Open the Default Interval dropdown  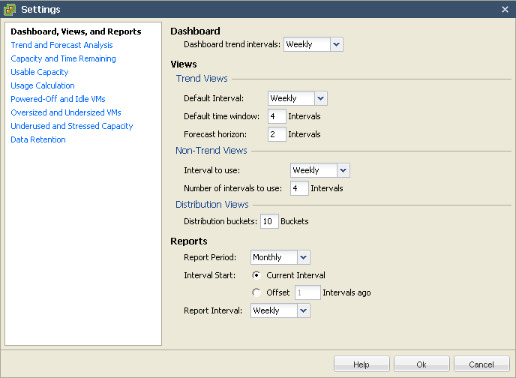click(x=298, y=98)
